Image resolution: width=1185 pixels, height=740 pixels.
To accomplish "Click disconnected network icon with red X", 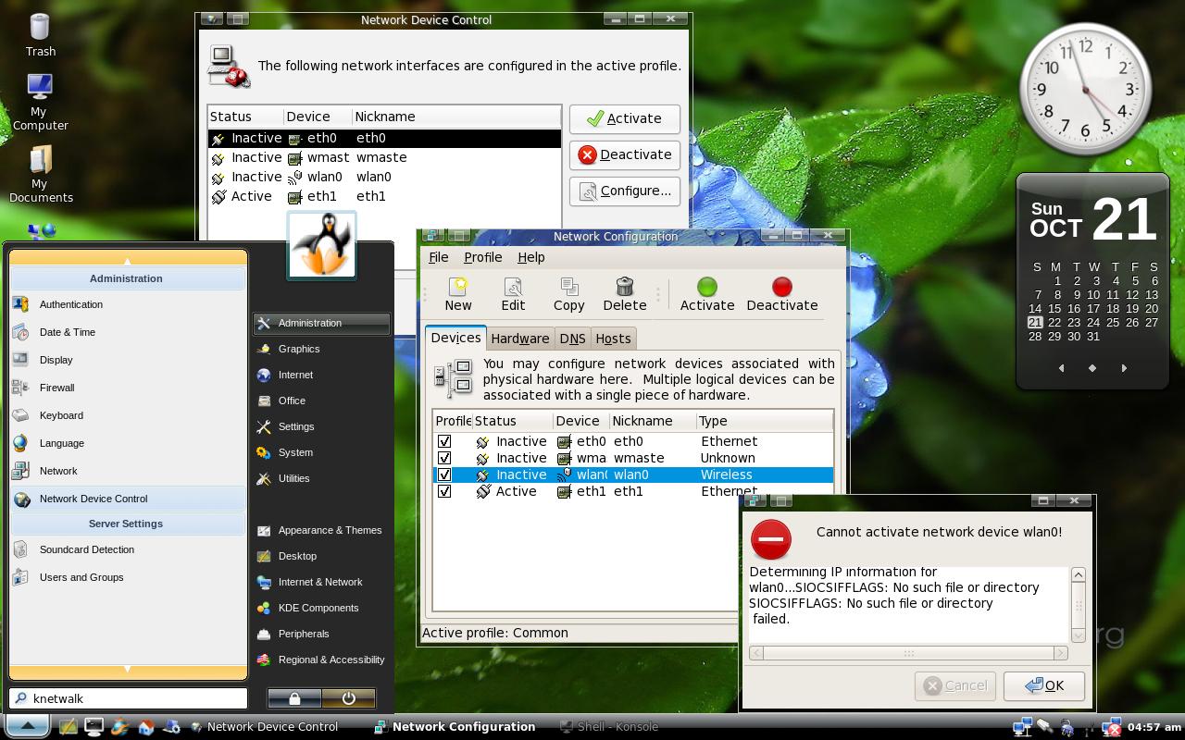I will click(x=1112, y=727).
